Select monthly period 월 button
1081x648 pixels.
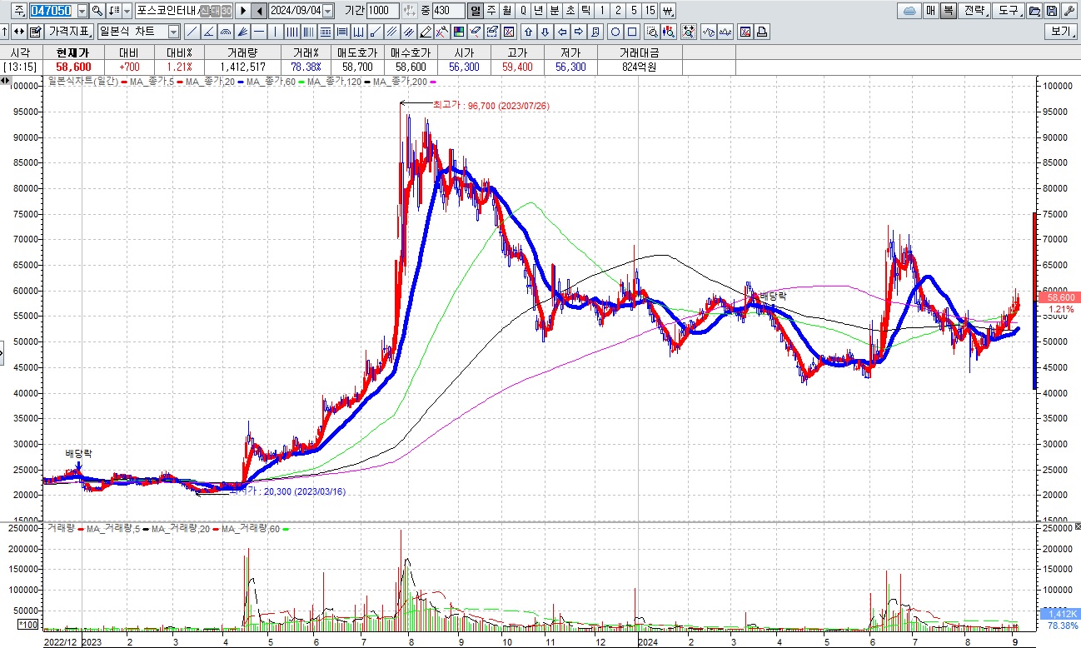point(506,11)
